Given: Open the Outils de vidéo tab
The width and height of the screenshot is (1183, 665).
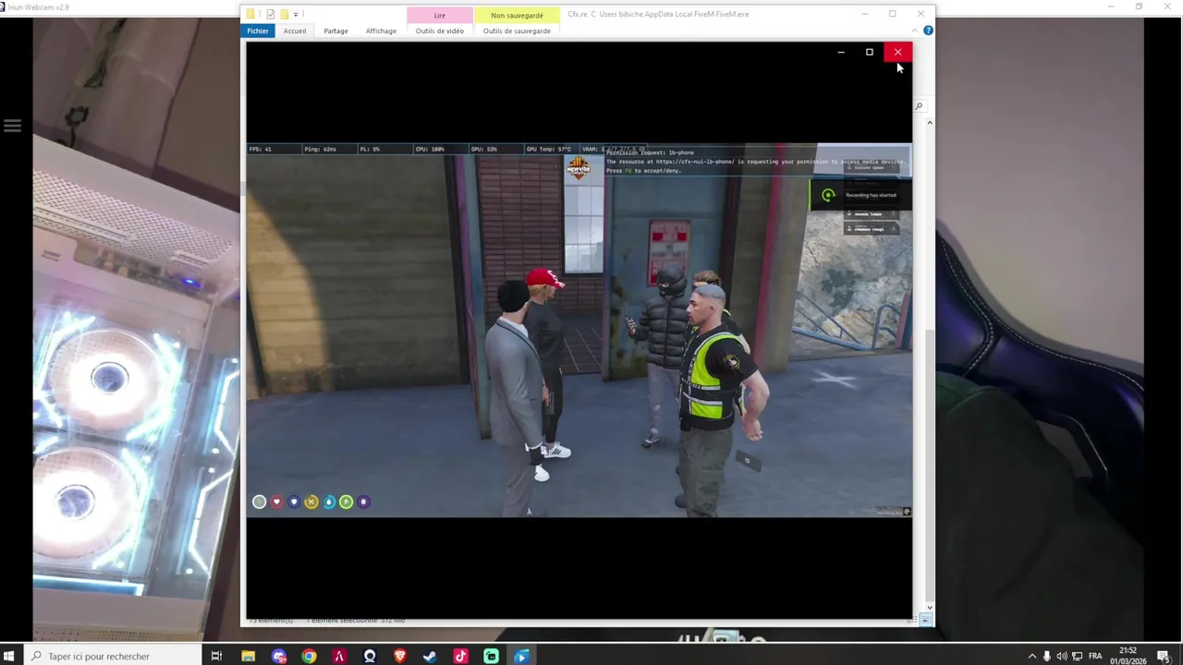Looking at the screenshot, I should pos(439,30).
